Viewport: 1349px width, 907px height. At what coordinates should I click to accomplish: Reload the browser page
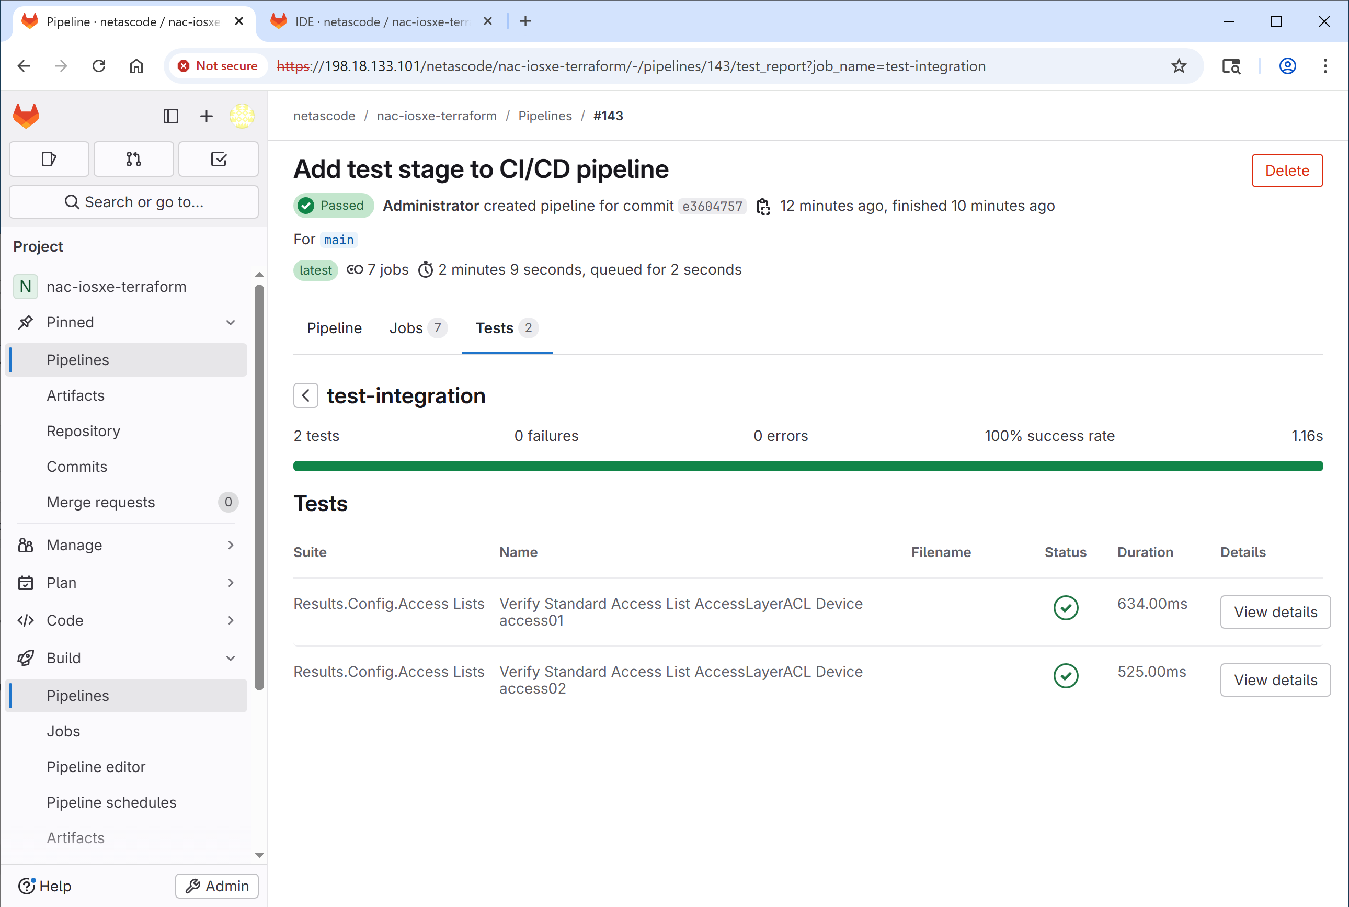(99, 66)
